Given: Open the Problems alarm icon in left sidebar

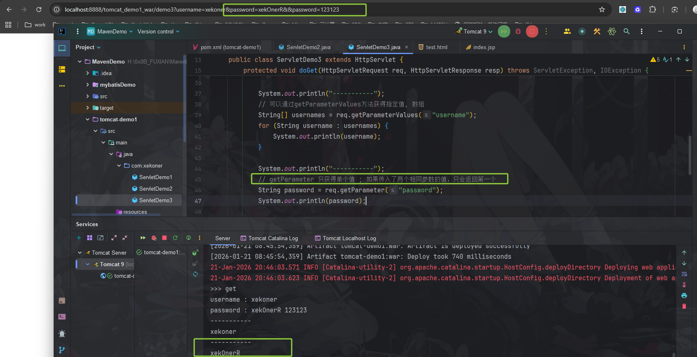Looking at the screenshot, I should coord(62,333).
